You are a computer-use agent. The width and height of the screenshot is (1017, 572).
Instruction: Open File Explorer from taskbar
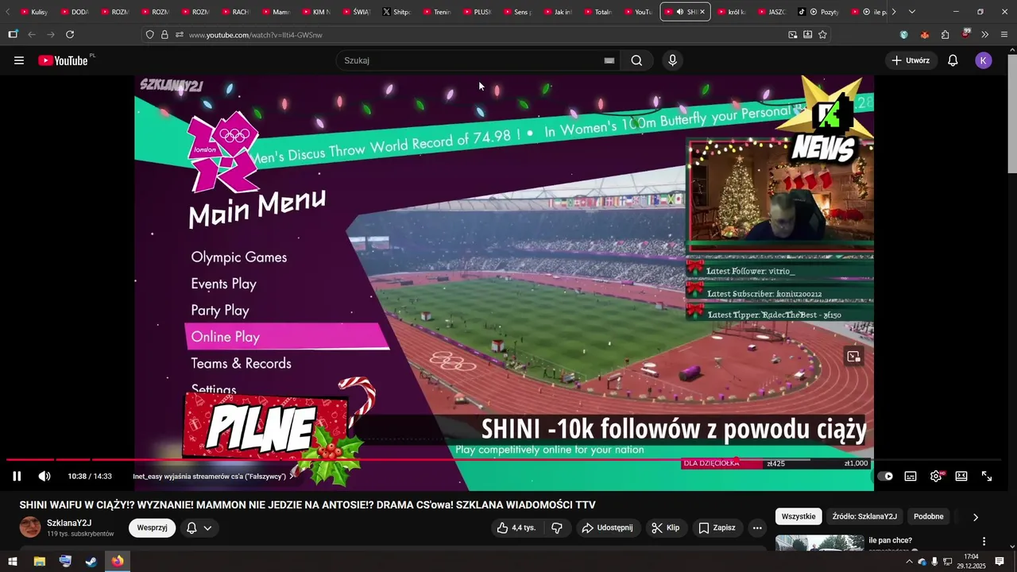click(x=39, y=562)
